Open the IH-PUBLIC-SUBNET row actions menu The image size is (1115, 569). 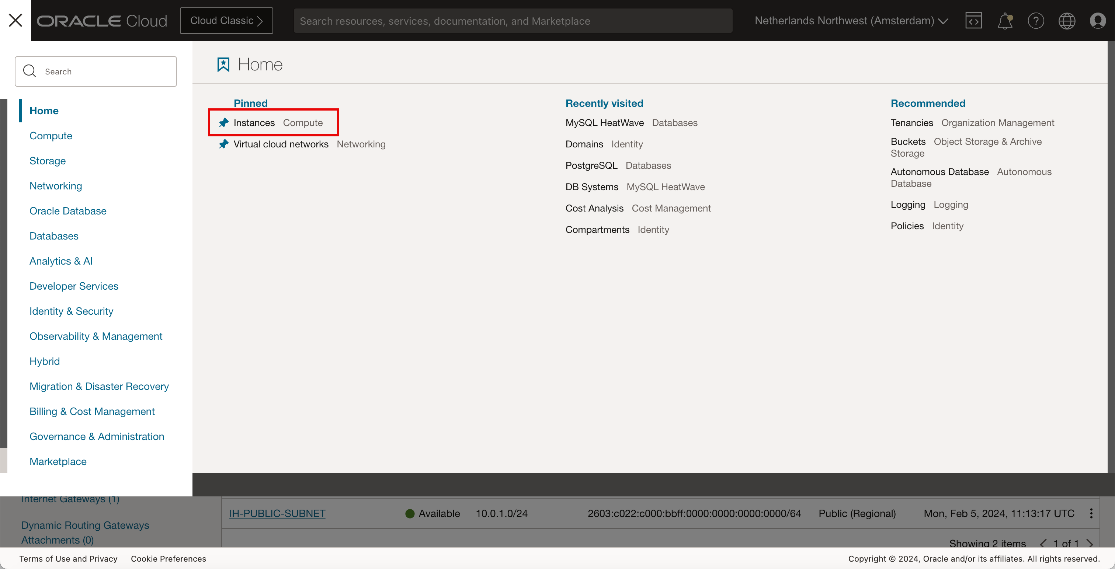coord(1091,513)
